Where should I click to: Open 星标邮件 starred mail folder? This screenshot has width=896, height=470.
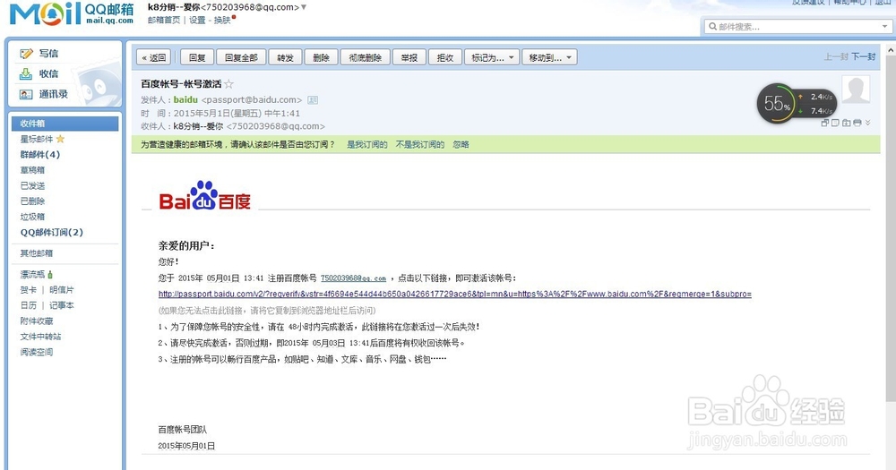[x=37, y=139]
